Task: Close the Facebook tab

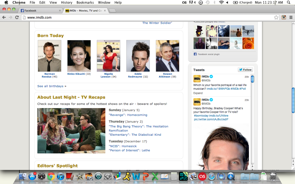Action: point(60,11)
